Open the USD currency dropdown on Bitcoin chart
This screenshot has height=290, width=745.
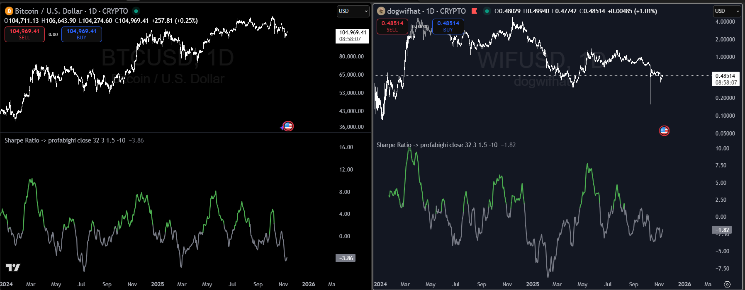pyautogui.click(x=353, y=11)
